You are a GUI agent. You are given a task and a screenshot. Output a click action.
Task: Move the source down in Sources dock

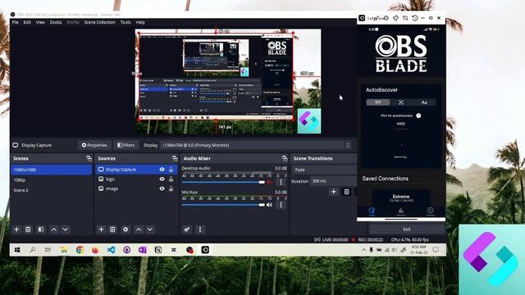[150, 229]
